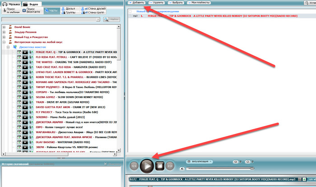Open the визуализация dropdown
This screenshot has height=187, width=316.
click(x=199, y=161)
